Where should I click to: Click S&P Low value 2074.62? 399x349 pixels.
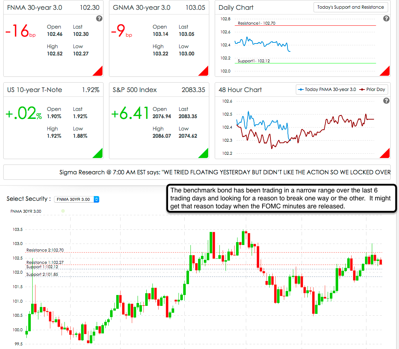tap(188, 136)
